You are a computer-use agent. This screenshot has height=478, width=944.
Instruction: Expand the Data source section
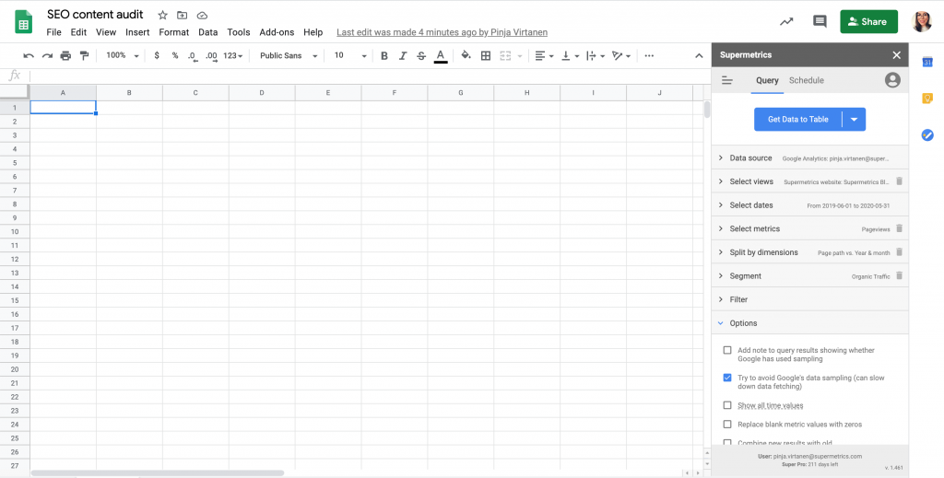(x=721, y=158)
